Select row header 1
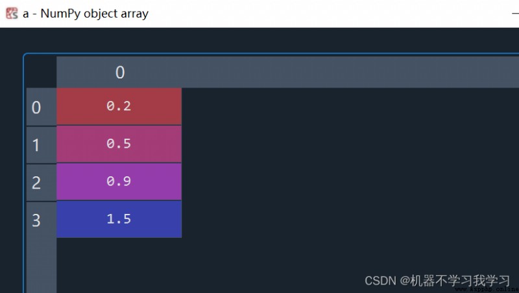The width and height of the screenshot is (519, 293). [x=42, y=145]
